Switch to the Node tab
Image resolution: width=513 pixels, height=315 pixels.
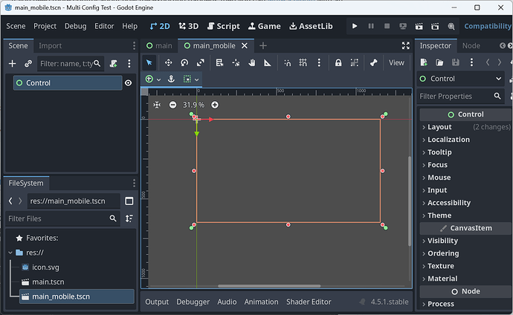coord(471,45)
